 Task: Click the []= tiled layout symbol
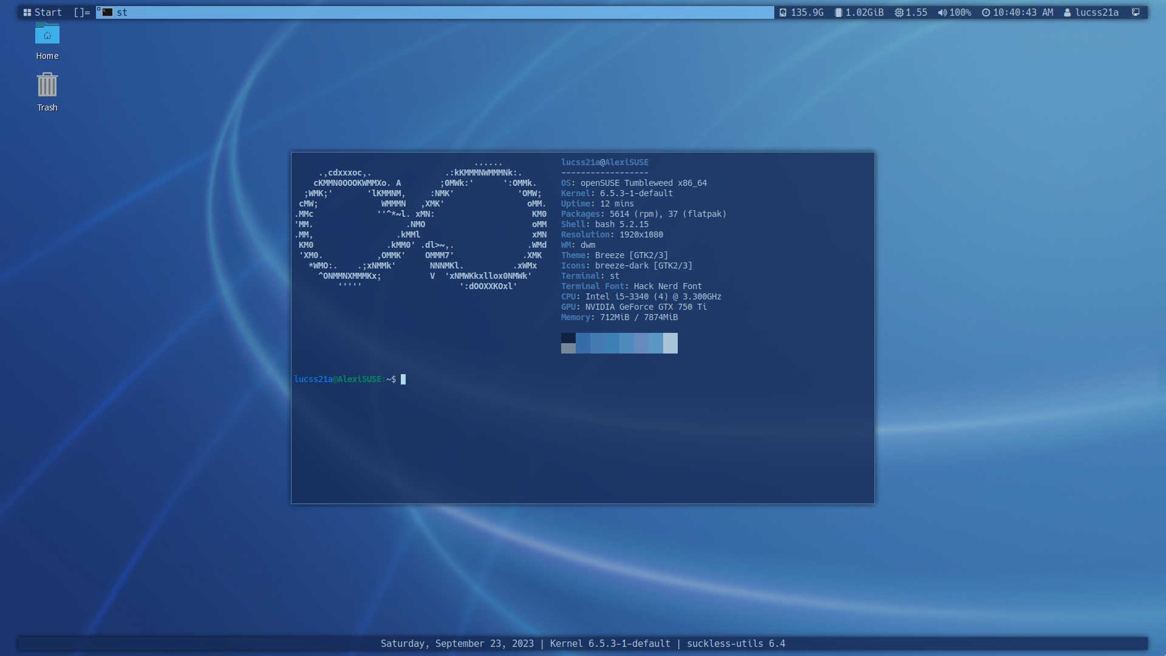82,12
